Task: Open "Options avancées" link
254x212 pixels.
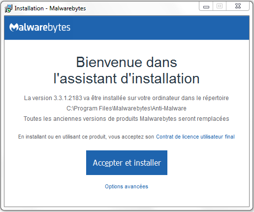Action: 127,186
